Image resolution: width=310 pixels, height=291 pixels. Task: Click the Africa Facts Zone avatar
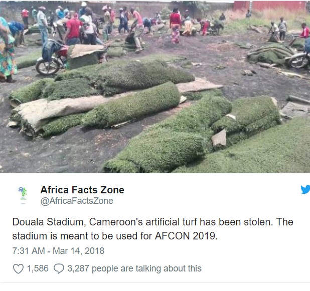[x=23, y=193]
